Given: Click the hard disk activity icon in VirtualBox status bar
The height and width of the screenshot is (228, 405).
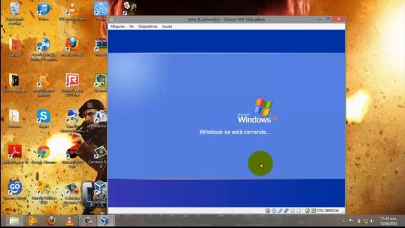Looking at the screenshot, I should click(x=268, y=211).
